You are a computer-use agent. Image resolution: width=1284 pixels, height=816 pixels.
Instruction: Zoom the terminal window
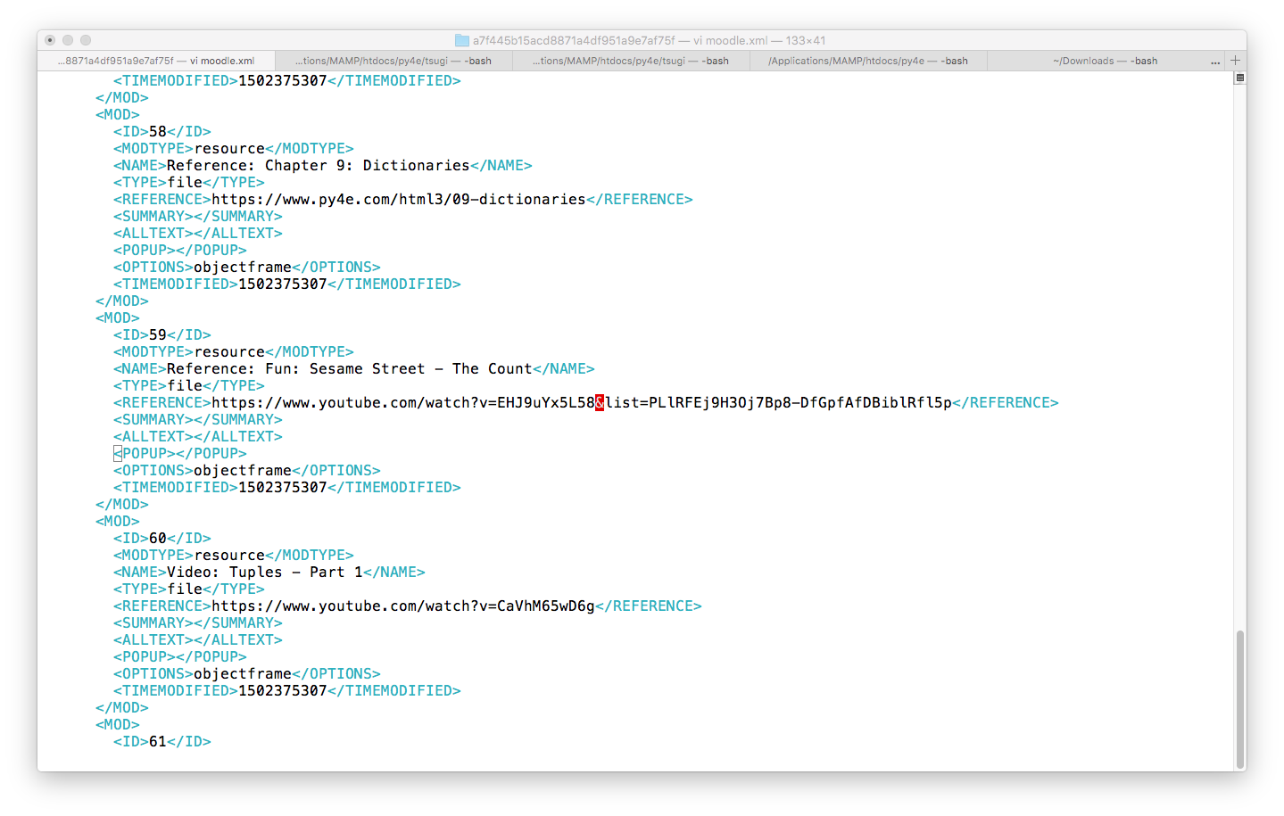(x=86, y=40)
